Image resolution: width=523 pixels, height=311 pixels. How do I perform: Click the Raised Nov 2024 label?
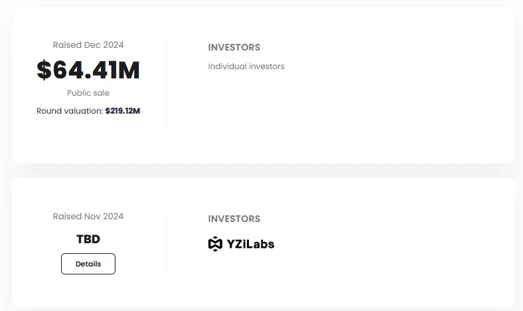(x=88, y=216)
